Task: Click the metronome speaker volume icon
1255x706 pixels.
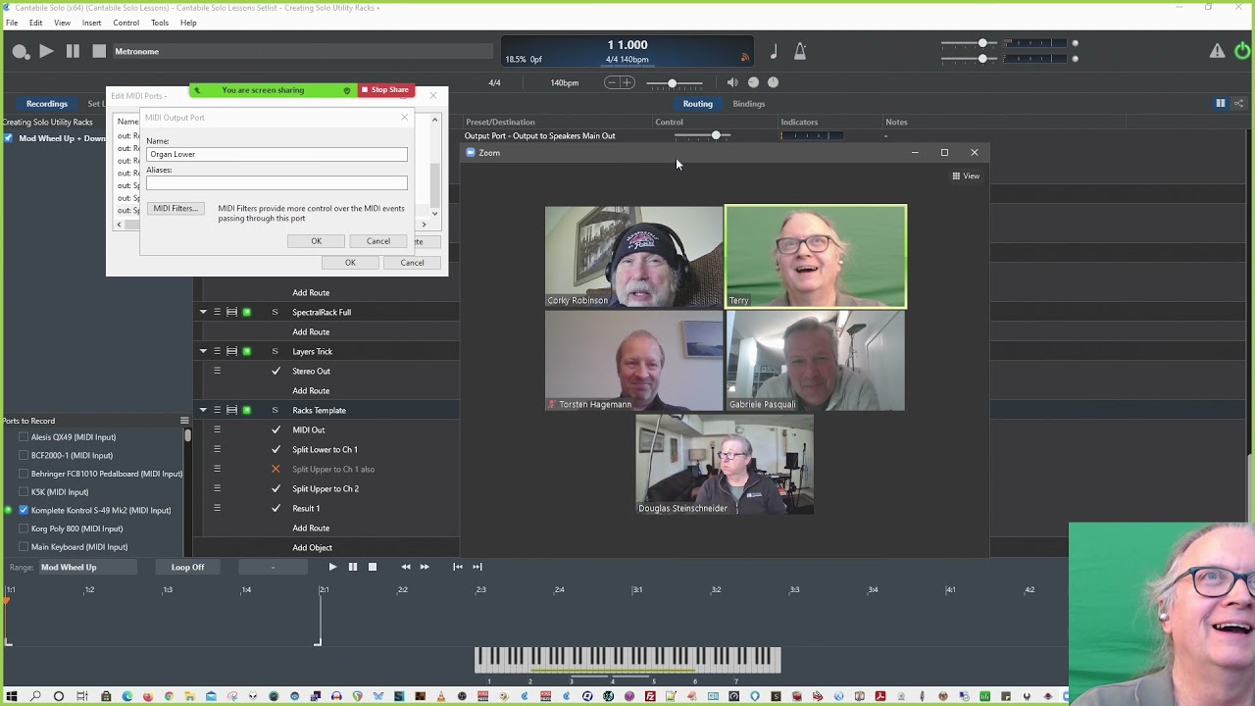Action: coord(732,83)
